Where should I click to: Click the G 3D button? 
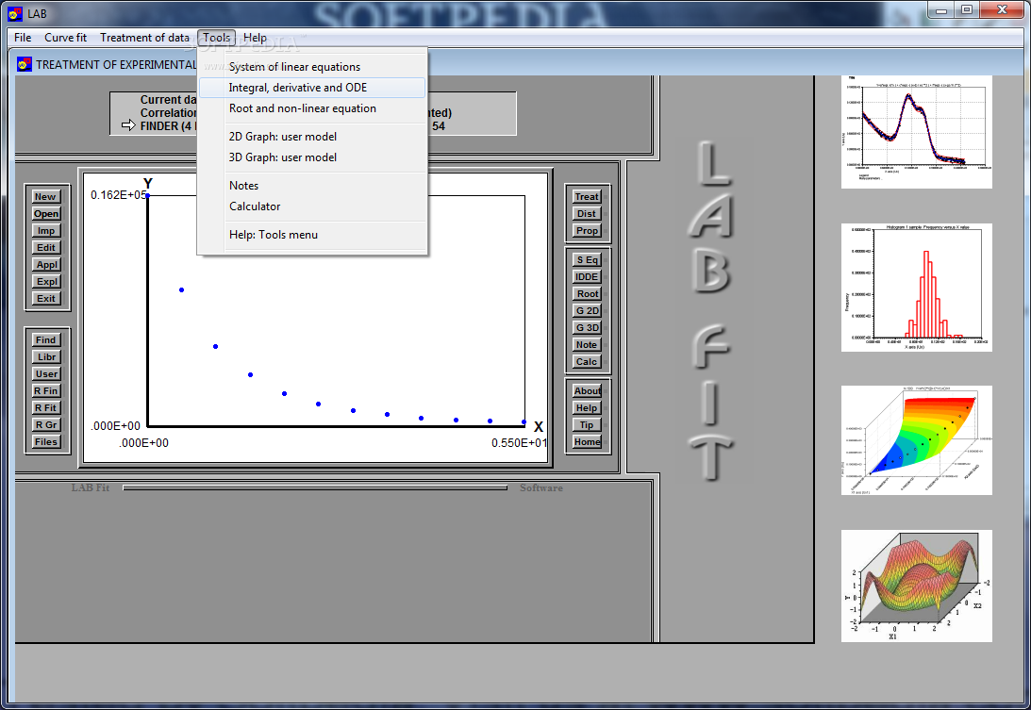(x=587, y=328)
